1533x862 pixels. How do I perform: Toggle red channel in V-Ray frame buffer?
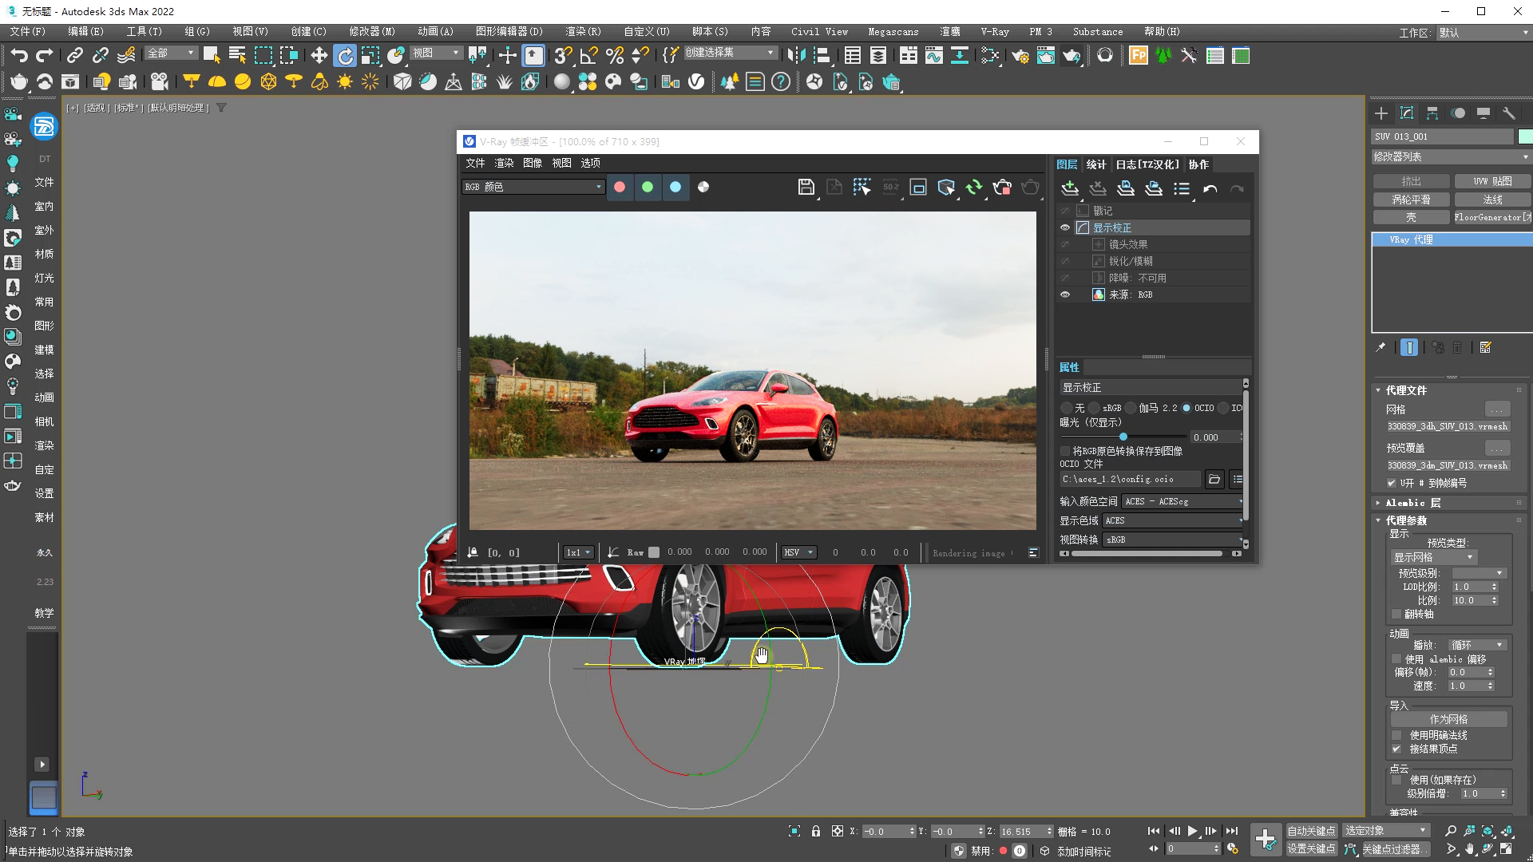pos(620,187)
